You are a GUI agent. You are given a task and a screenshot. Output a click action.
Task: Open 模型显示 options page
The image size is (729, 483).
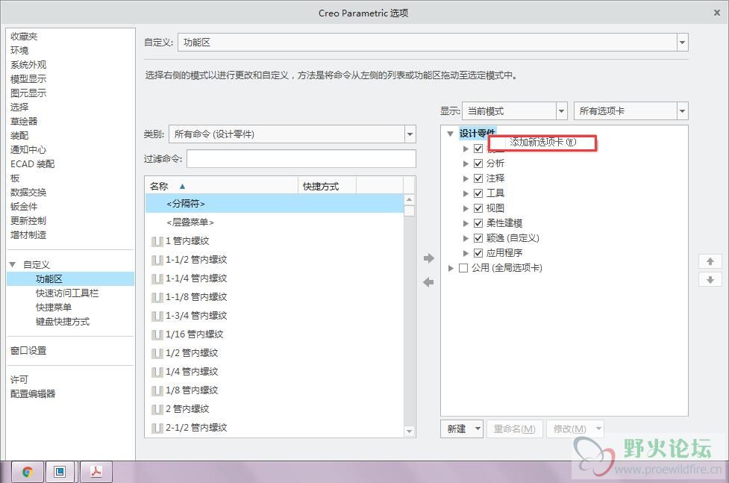pyautogui.click(x=28, y=78)
